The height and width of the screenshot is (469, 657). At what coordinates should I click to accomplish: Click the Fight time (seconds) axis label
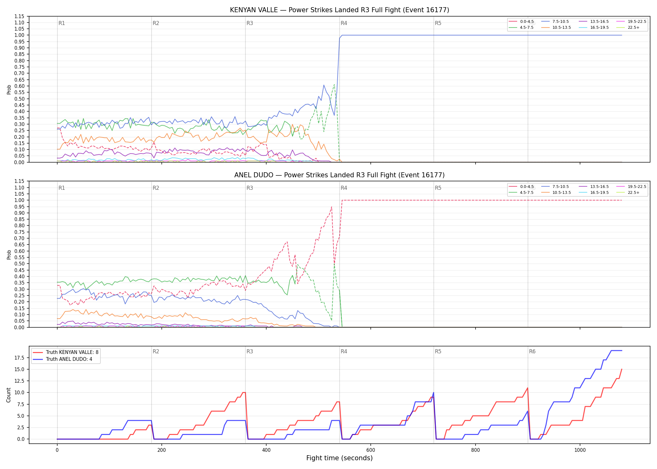(x=339, y=458)
